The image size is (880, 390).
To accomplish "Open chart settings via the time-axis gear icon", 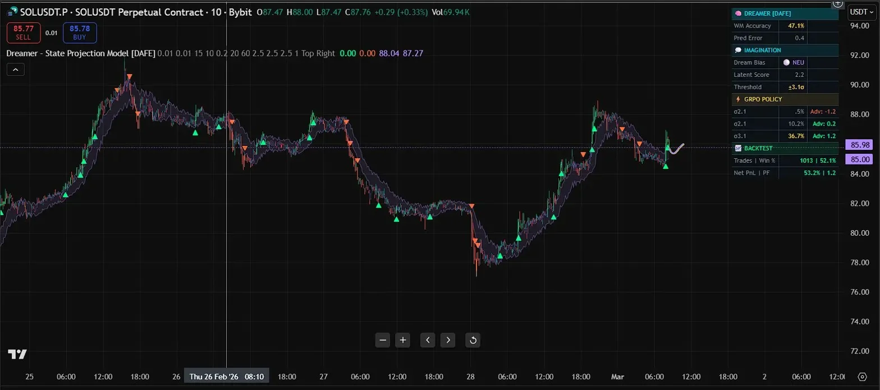I will (x=863, y=377).
